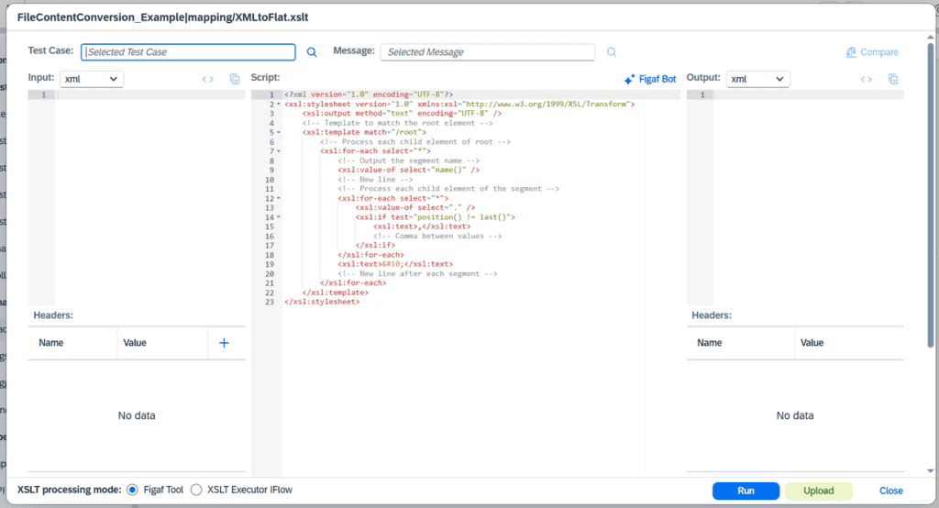The height and width of the screenshot is (508, 939).
Task: Click the Message search magnifier icon
Action: pos(612,52)
